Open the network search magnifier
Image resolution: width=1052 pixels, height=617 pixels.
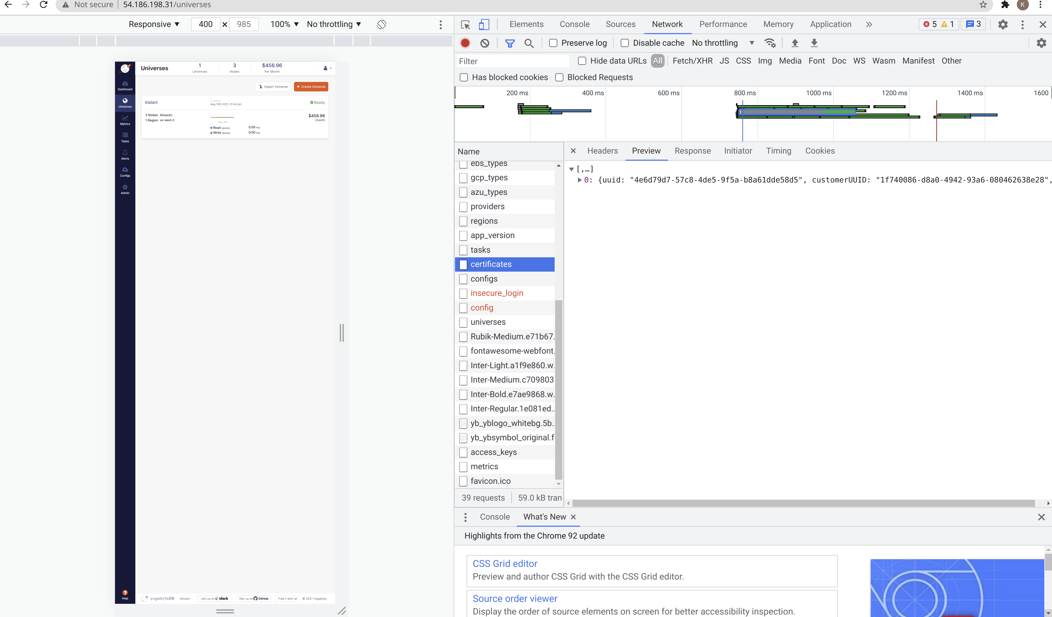(529, 43)
